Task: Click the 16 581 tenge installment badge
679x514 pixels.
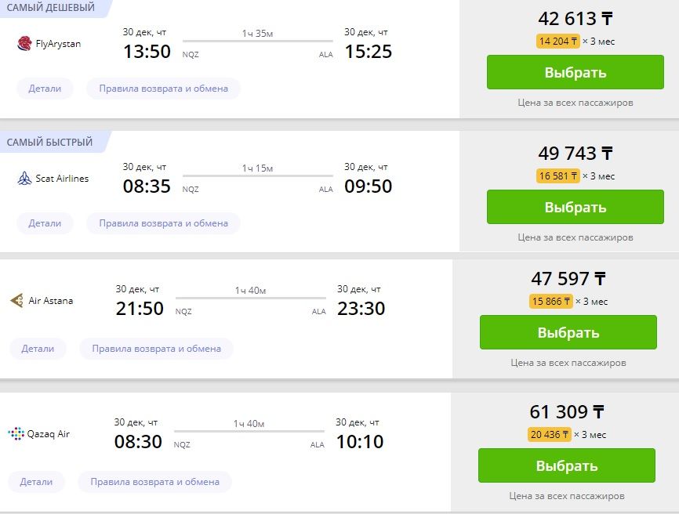Action: [558, 176]
